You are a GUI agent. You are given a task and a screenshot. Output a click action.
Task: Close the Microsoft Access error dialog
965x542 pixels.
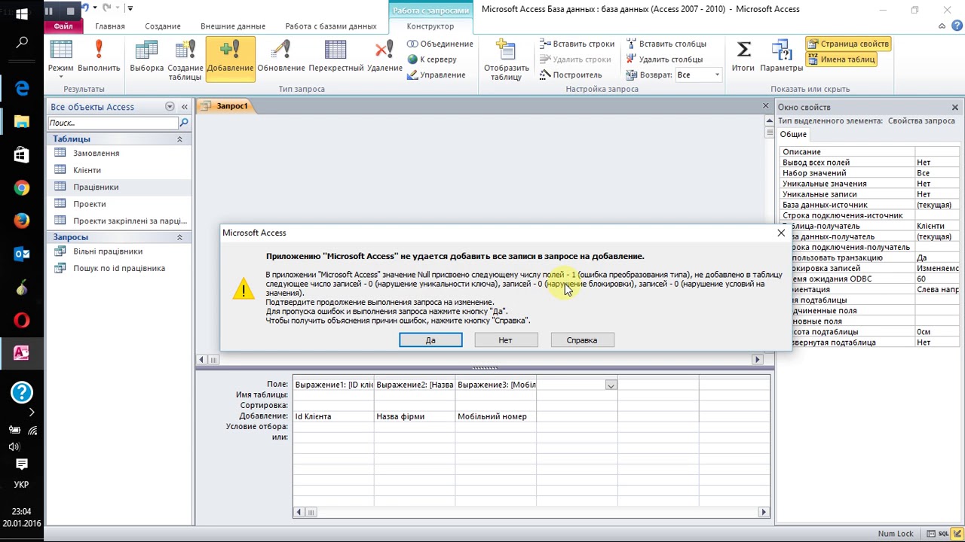pyautogui.click(x=781, y=233)
